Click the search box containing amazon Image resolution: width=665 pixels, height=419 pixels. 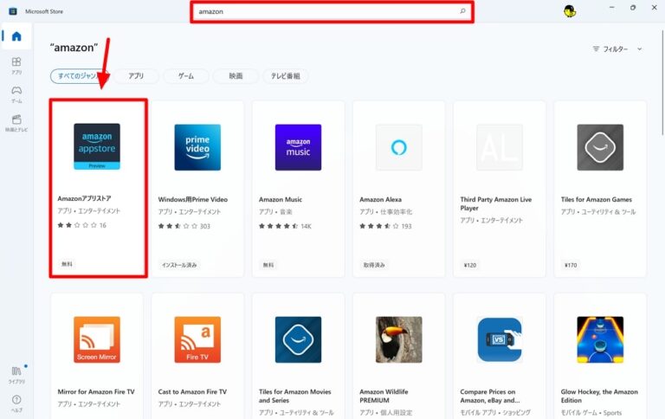(x=329, y=11)
